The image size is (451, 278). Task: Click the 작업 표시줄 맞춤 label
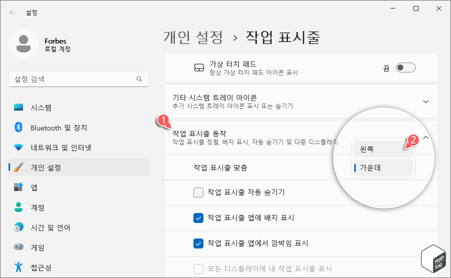[x=220, y=167]
